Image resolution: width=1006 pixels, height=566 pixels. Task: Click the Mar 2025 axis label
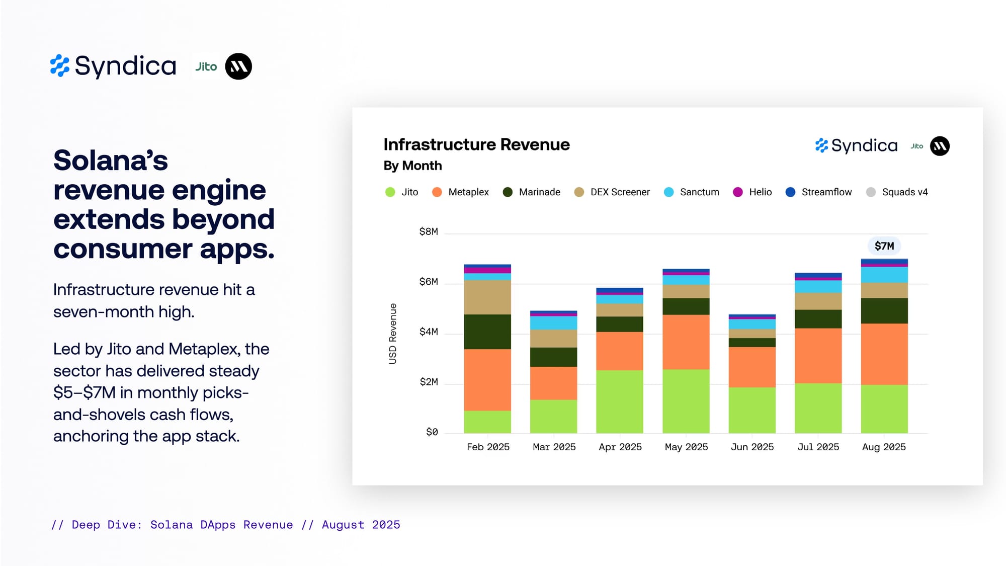tap(554, 447)
